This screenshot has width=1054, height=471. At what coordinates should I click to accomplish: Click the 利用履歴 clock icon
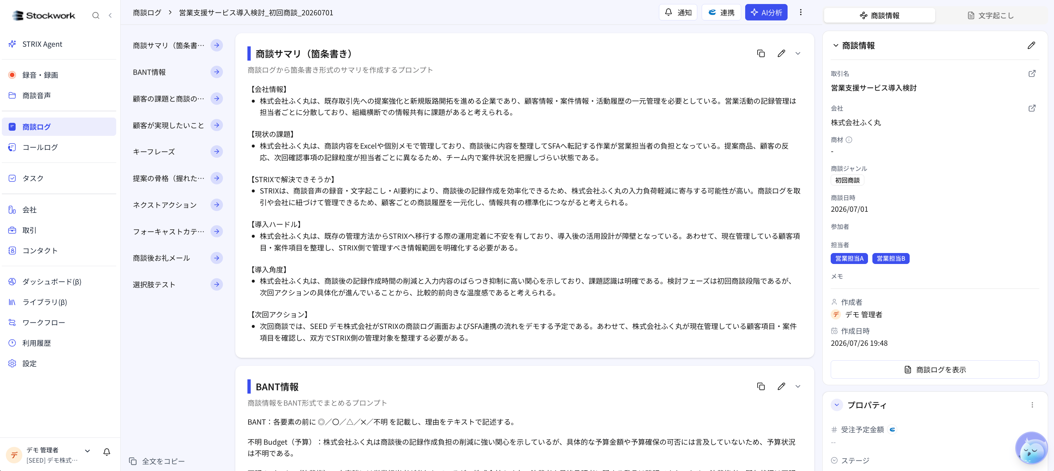tap(12, 343)
